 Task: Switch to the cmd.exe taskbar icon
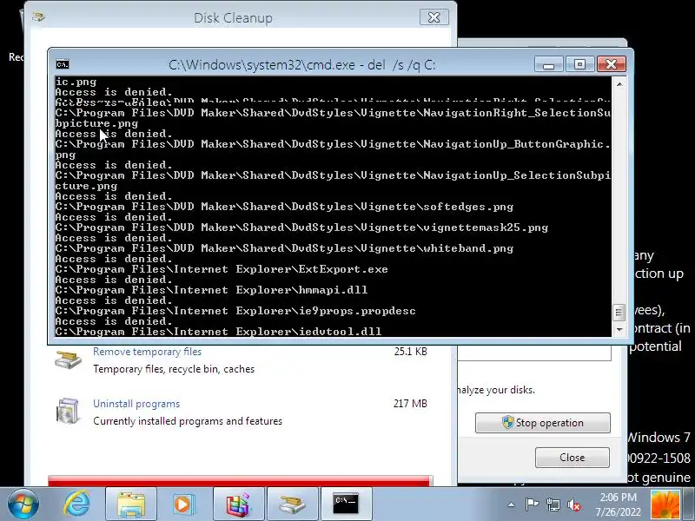click(346, 505)
